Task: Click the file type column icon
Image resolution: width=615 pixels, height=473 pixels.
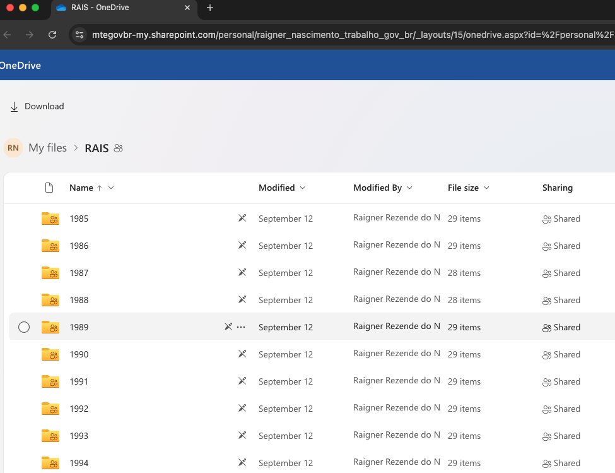Action: (x=49, y=188)
